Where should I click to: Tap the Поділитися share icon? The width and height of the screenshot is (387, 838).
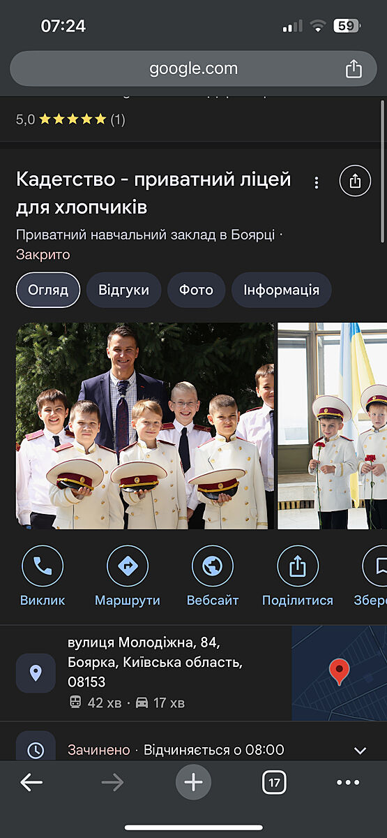(298, 566)
